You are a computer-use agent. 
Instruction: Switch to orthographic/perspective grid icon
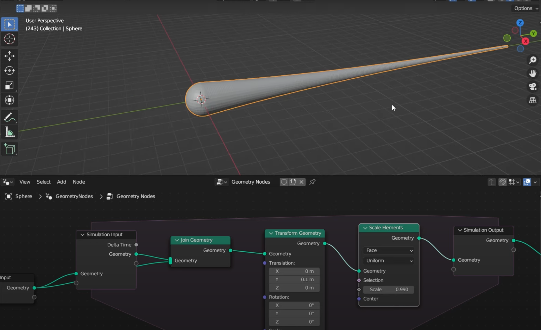(x=532, y=100)
